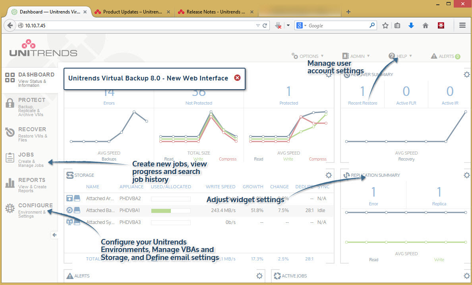The image size is (472, 285).
Task: Click the Not Protected count label
Action: click(x=199, y=103)
